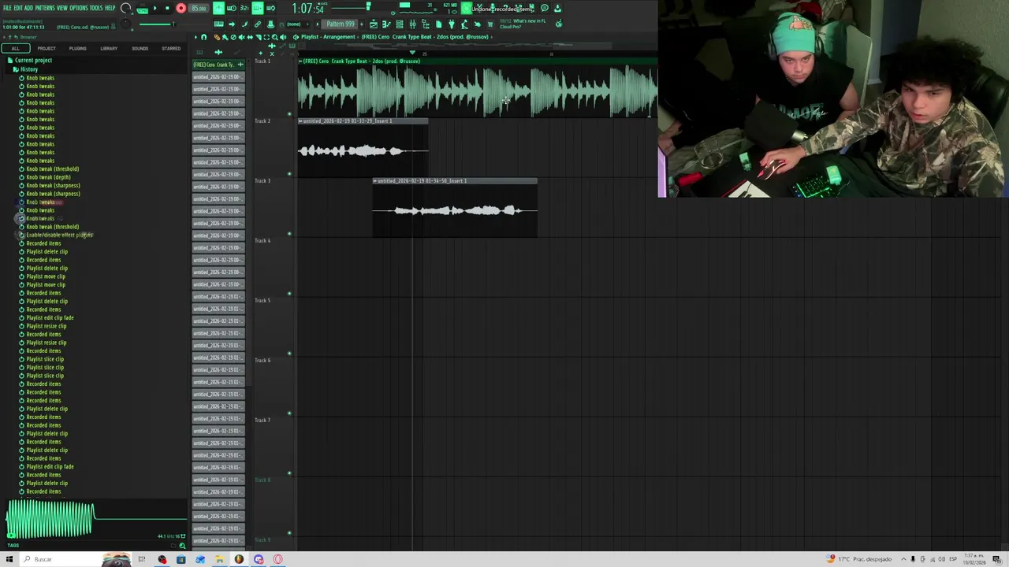Click the chat bubble support icon

coord(544,8)
